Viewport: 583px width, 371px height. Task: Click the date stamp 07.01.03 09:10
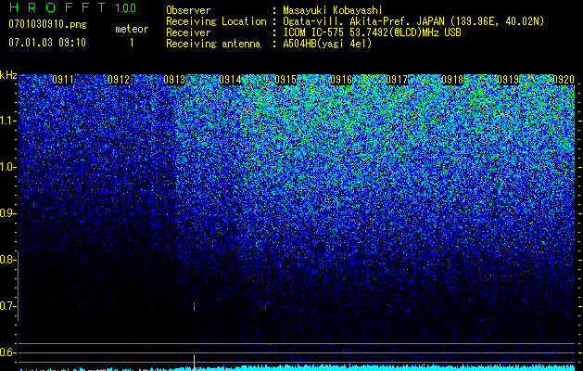pyautogui.click(x=47, y=43)
